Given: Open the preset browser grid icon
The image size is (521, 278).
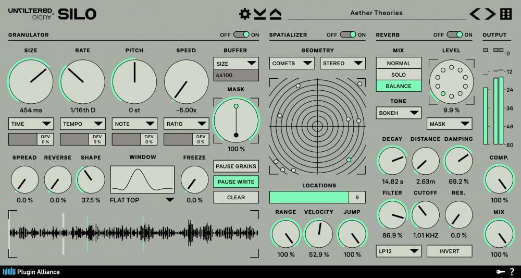Looking at the screenshot, I should 506,14.
